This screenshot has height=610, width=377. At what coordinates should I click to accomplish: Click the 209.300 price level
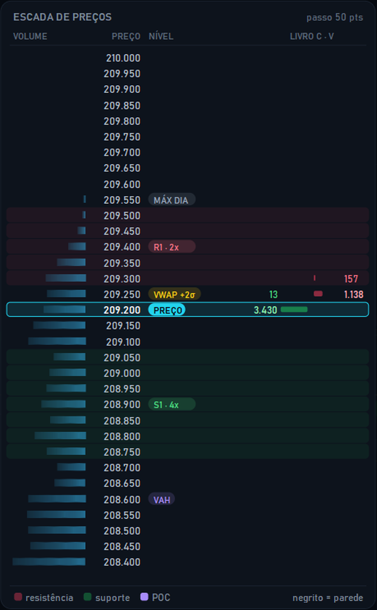(122, 279)
